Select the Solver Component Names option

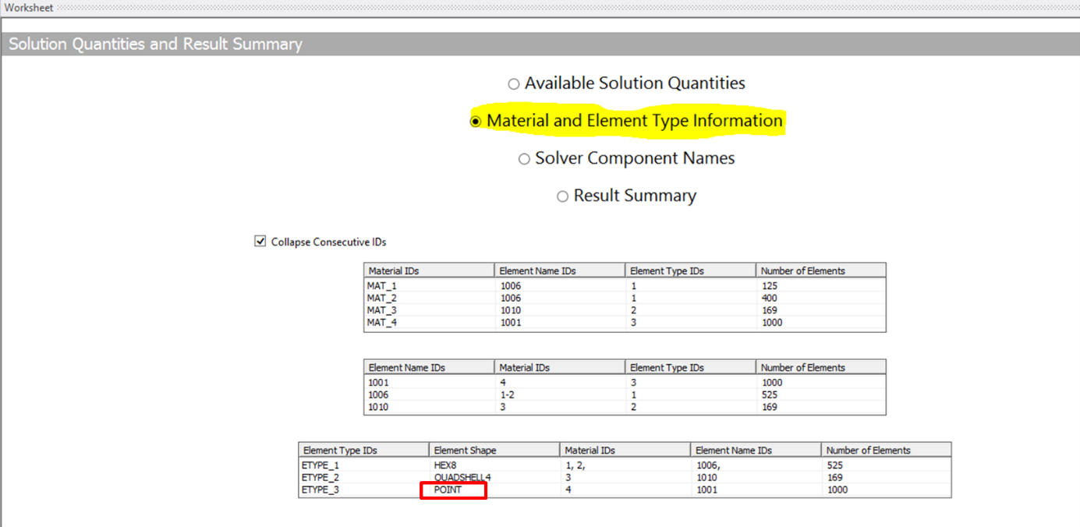click(x=524, y=159)
